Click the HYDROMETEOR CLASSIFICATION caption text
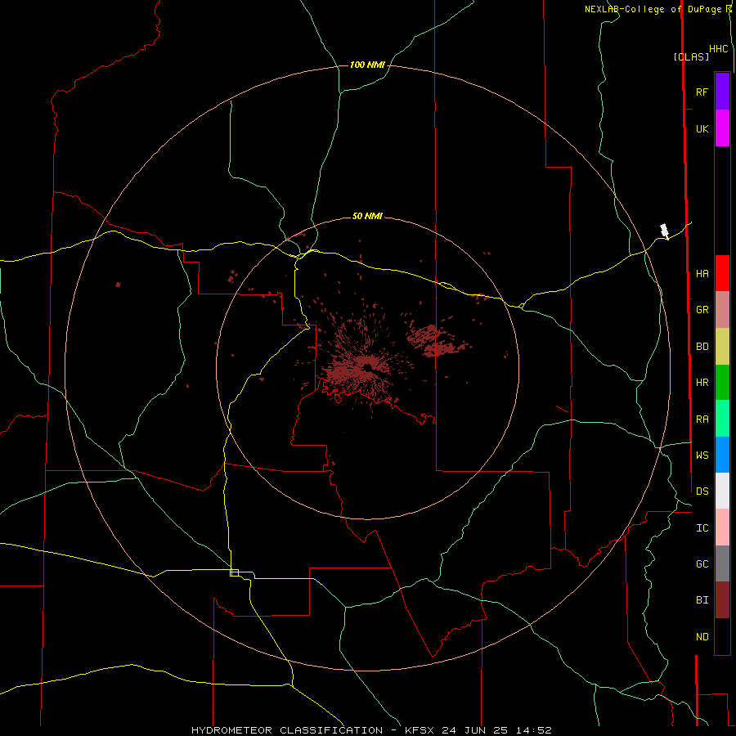Screen dimensions: 736x736 (287, 730)
